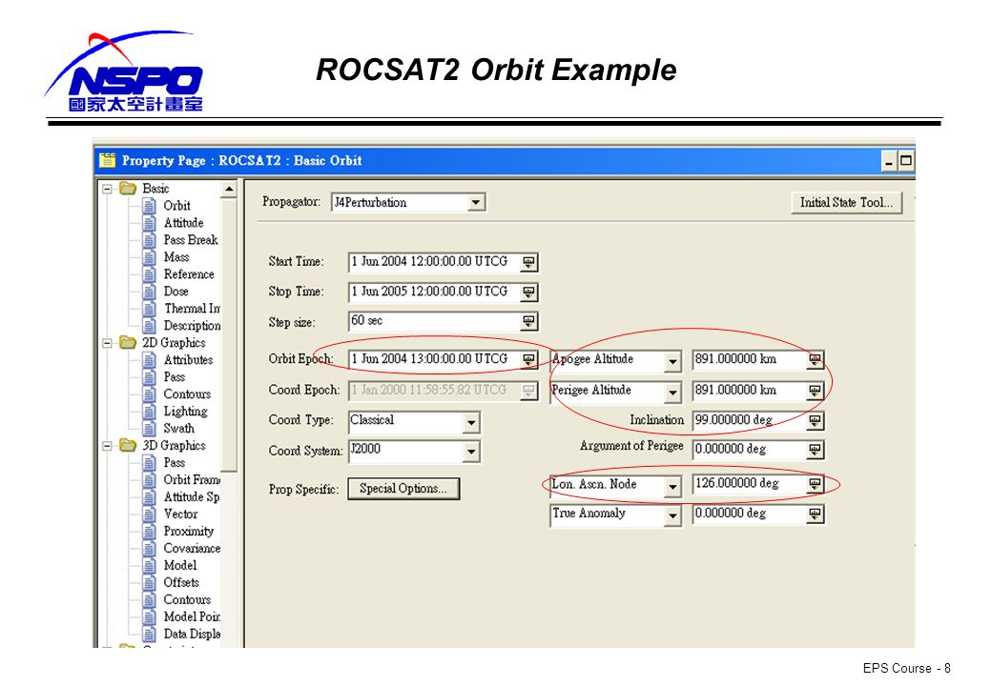
Task: Select Pass under 2D Graphics
Action: click(x=174, y=377)
